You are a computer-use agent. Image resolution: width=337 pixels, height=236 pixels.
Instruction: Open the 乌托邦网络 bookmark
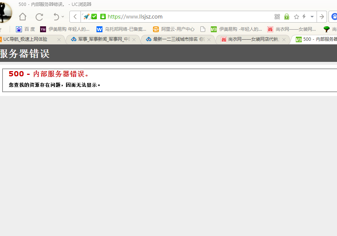tap(121, 29)
